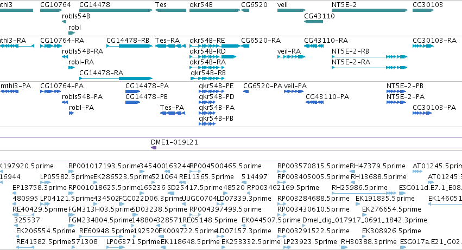Select the Tes-PA protein label
The width and height of the screenshot is (462, 250).
click(172, 108)
